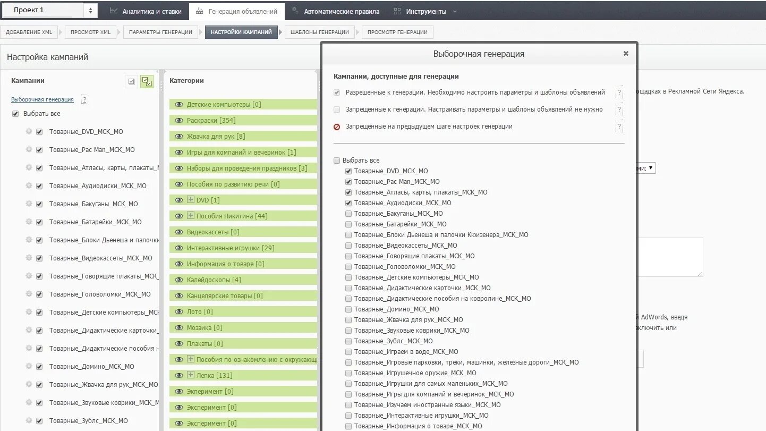Expand the DVD [1] category
Screen dimensions: 766x431
pyautogui.click(x=191, y=200)
